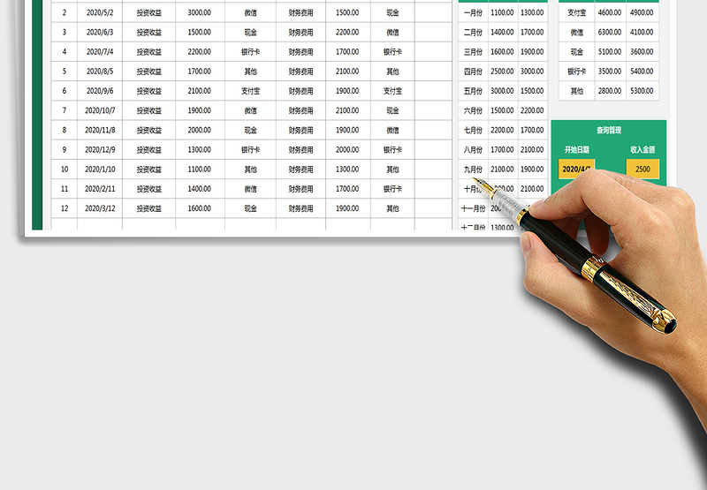Select the 八月份 month cell
This screenshot has height=490, width=707.
473,150
